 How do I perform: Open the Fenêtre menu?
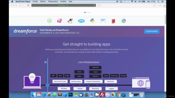click(x=63, y=1)
